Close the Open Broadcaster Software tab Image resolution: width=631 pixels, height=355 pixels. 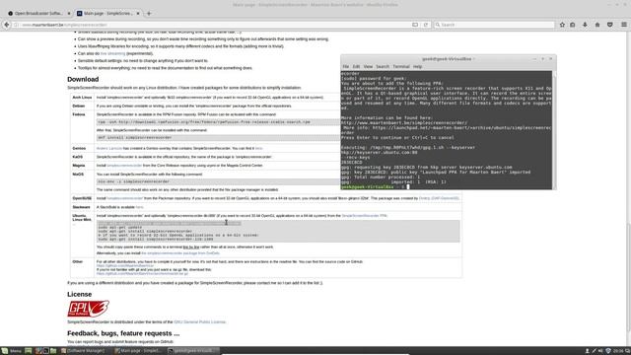pyautogui.click(x=69, y=13)
